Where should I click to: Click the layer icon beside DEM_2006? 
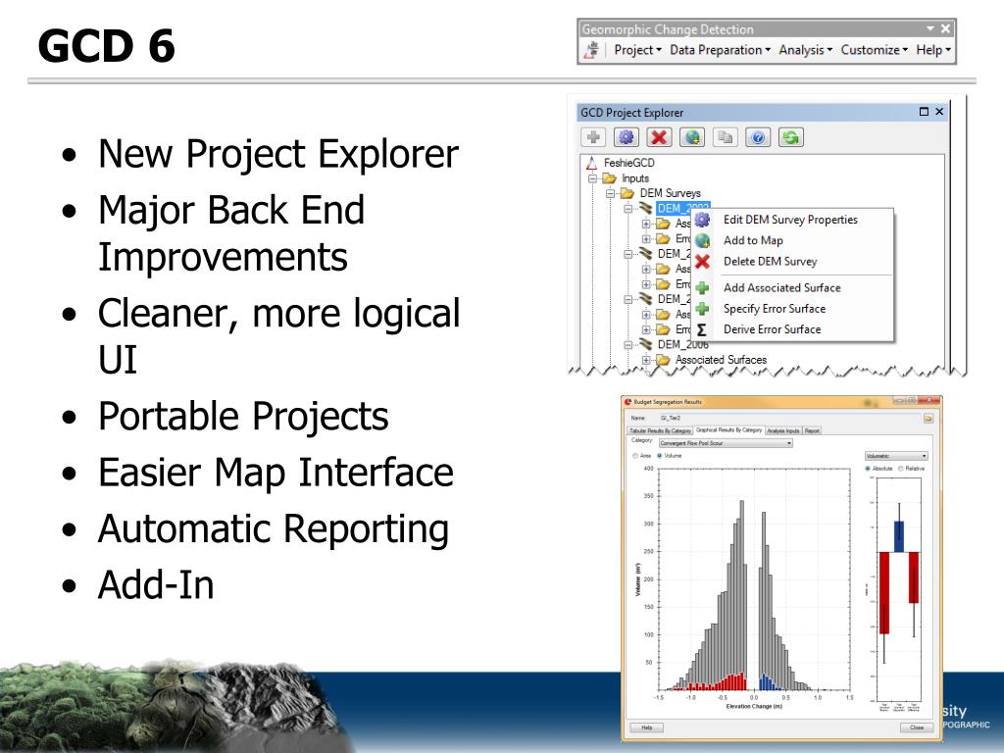point(645,344)
